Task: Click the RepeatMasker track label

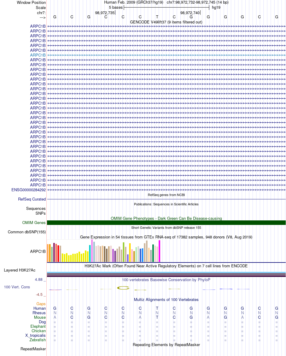Action: coord(33,349)
